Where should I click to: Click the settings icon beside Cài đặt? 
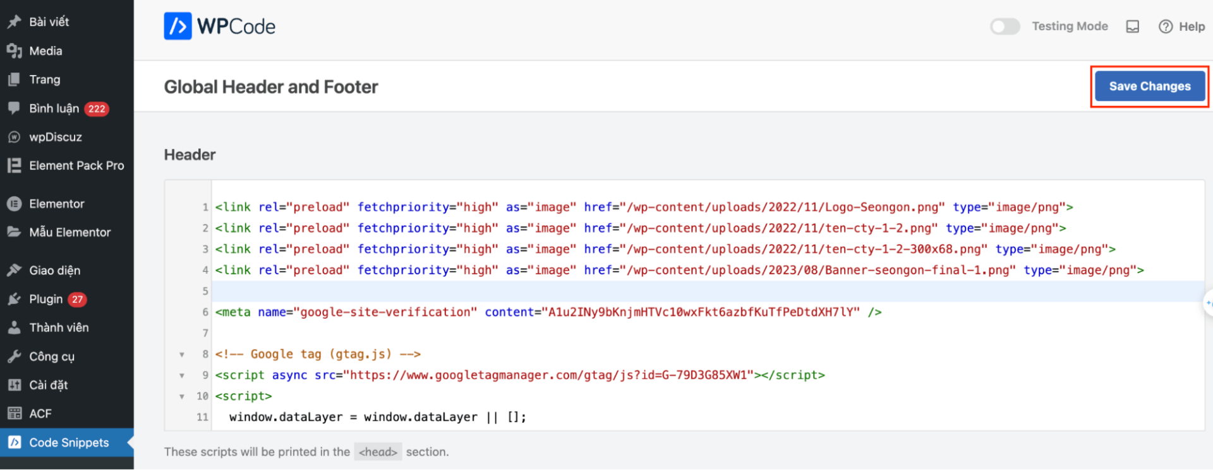click(x=14, y=385)
